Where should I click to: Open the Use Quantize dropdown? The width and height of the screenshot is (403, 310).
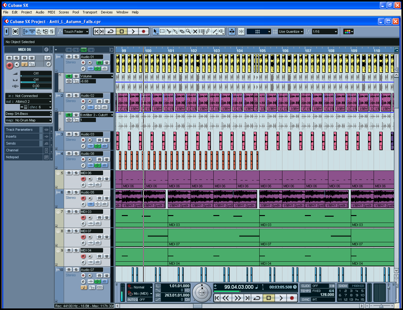pos(291,32)
